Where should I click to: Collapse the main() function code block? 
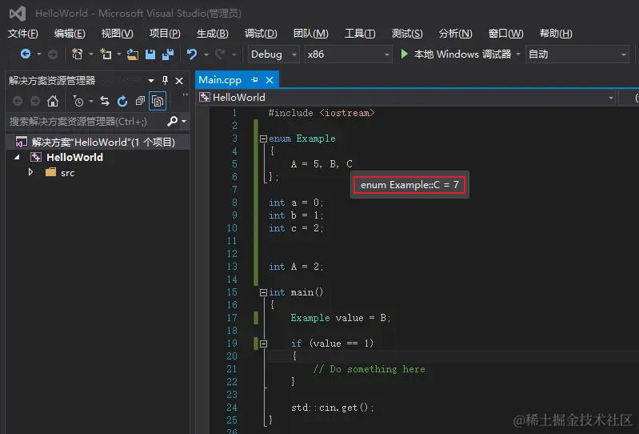coord(263,292)
